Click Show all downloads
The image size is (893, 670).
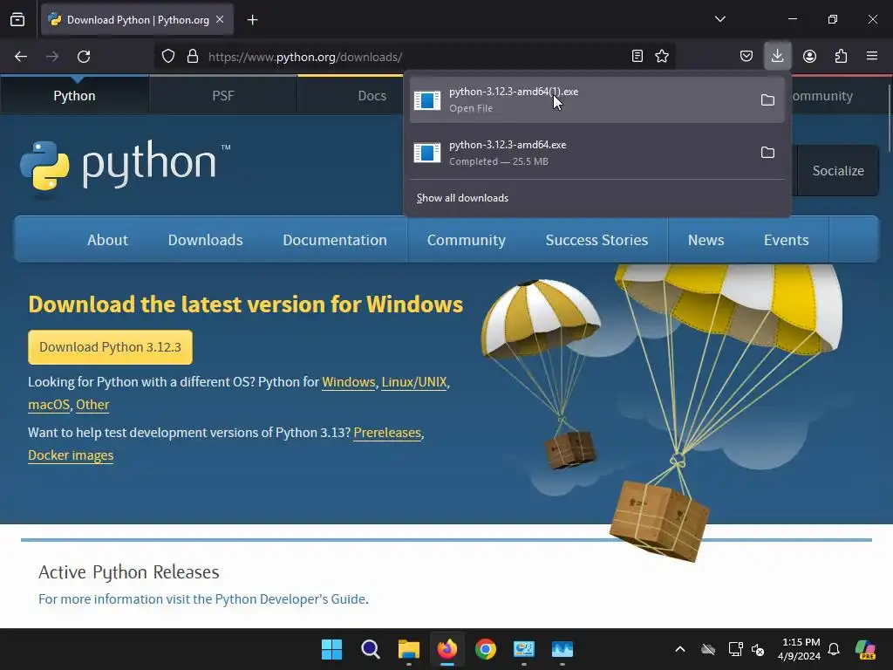click(462, 198)
